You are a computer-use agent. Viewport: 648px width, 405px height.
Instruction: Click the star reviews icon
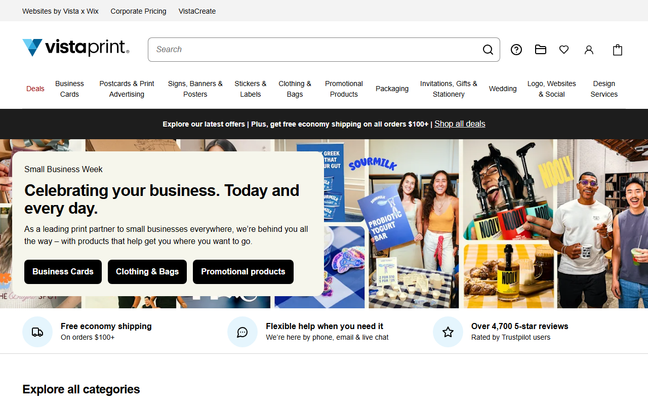click(448, 332)
